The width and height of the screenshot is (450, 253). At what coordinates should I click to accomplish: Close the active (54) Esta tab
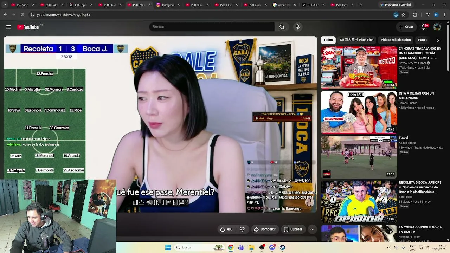coord(149,5)
